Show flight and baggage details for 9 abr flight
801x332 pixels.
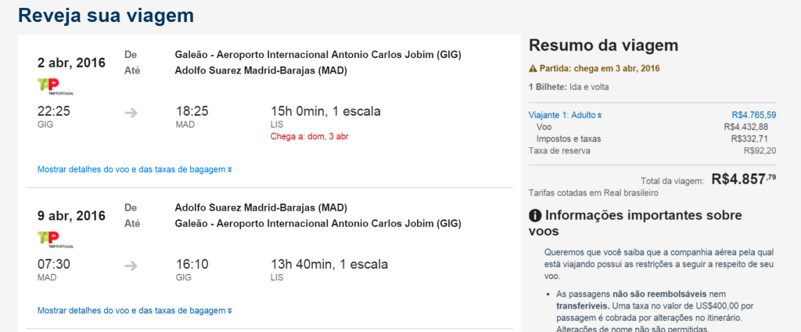135,311
